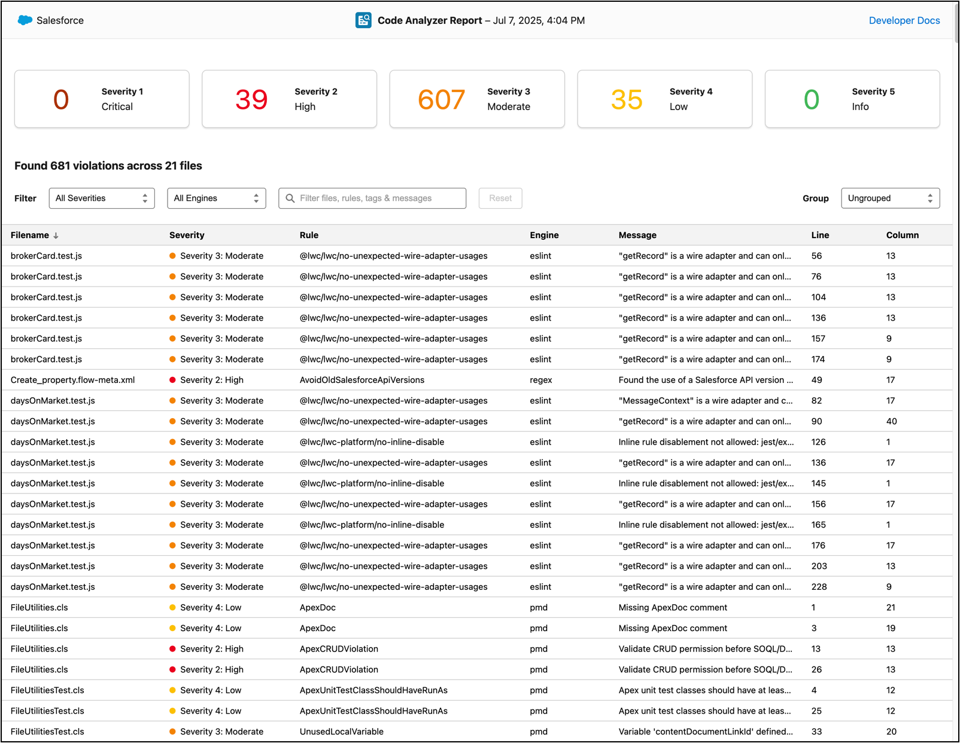Click daysOnMarket.test.js on line 228 row
Image resolution: width=960 pixels, height=743 pixels.
pyautogui.click(x=53, y=586)
